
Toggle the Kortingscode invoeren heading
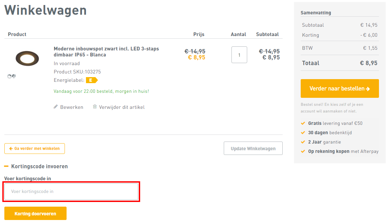coord(39,166)
